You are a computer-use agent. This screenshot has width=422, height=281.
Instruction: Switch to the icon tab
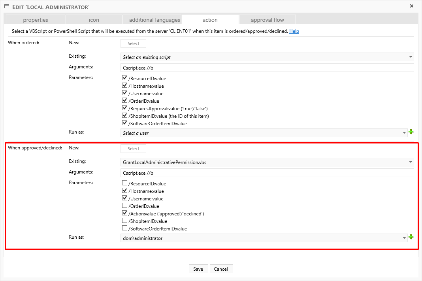point(94,20)
